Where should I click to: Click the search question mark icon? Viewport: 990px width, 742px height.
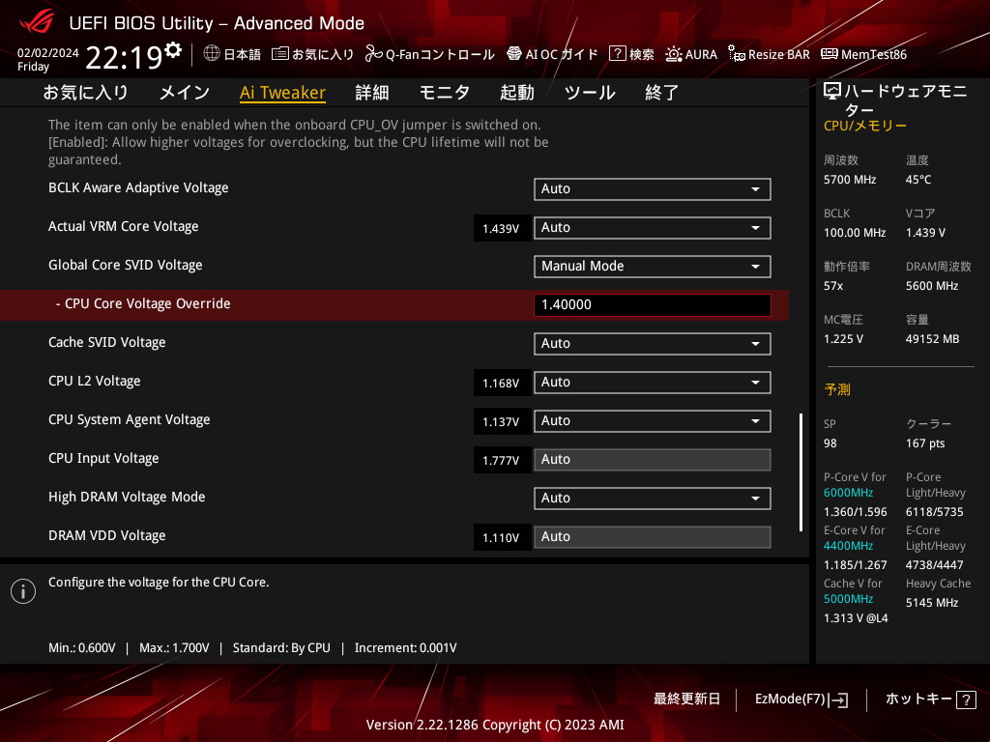coord(617,54)
